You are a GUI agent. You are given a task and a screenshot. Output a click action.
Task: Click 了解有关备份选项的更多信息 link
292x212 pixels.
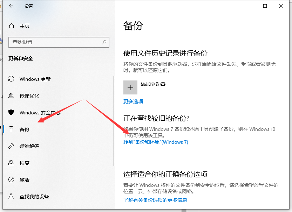(x=155, y=200)
